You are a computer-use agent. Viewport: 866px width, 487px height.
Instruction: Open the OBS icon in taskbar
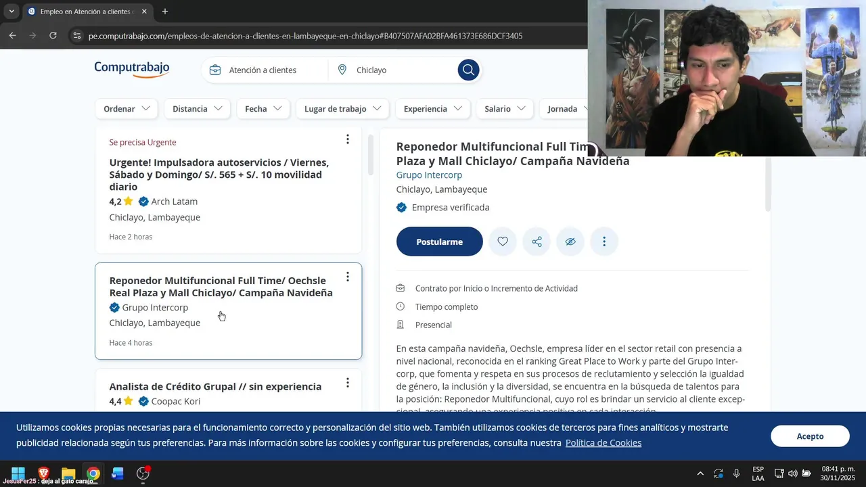[143, 473]
